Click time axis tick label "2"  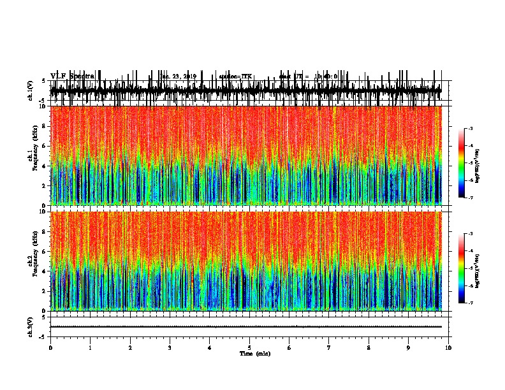coord(130,348)
